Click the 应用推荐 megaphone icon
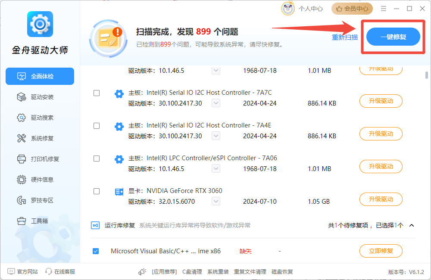This screenshot has height=280, width=431. [x=142, y=272]
